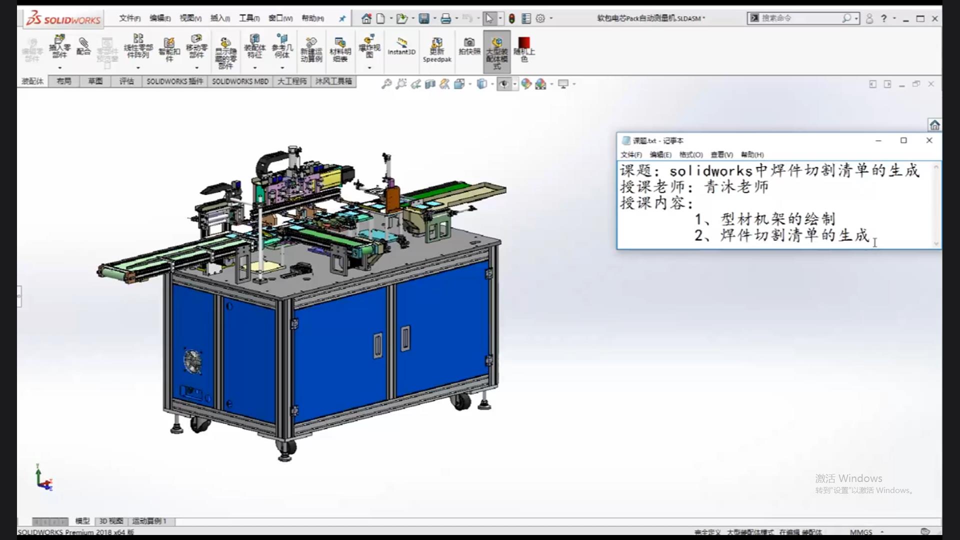Click SolidWorks help question mark

(x=883, y=18)
